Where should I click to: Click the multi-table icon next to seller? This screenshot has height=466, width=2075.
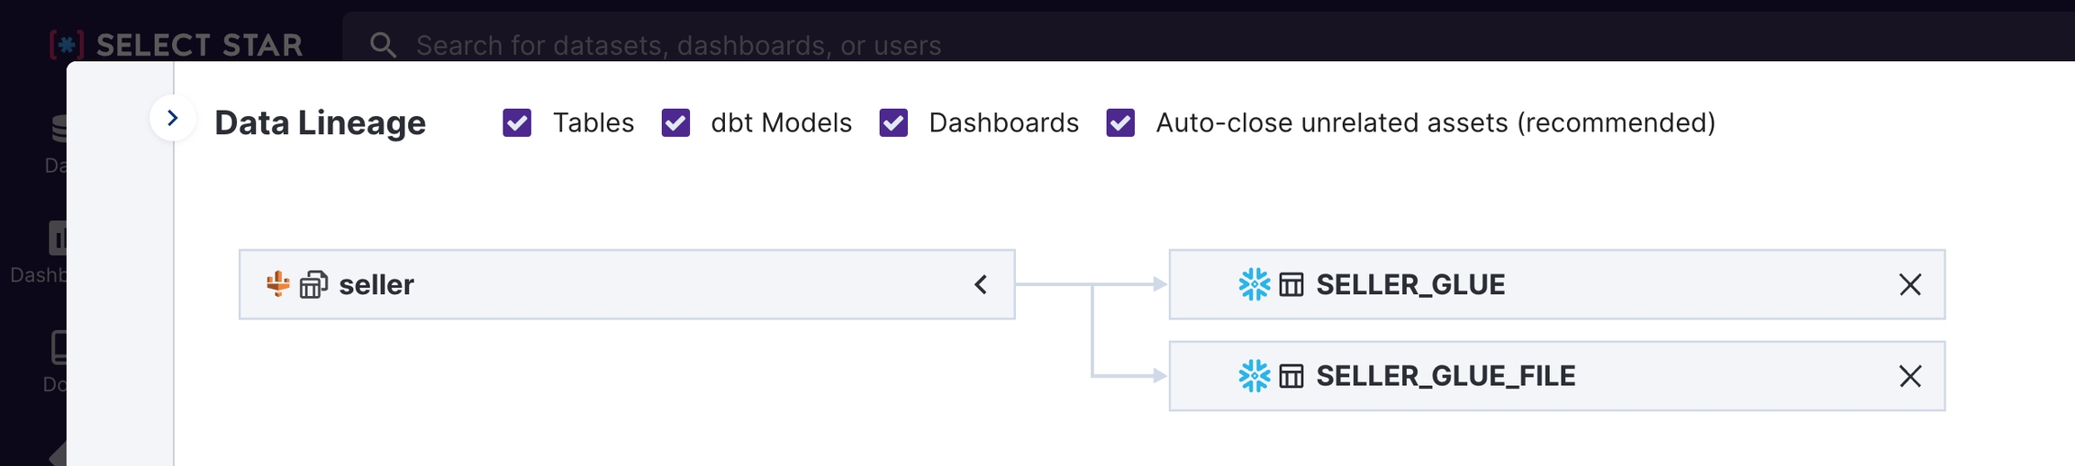click(x=313, y=284)
